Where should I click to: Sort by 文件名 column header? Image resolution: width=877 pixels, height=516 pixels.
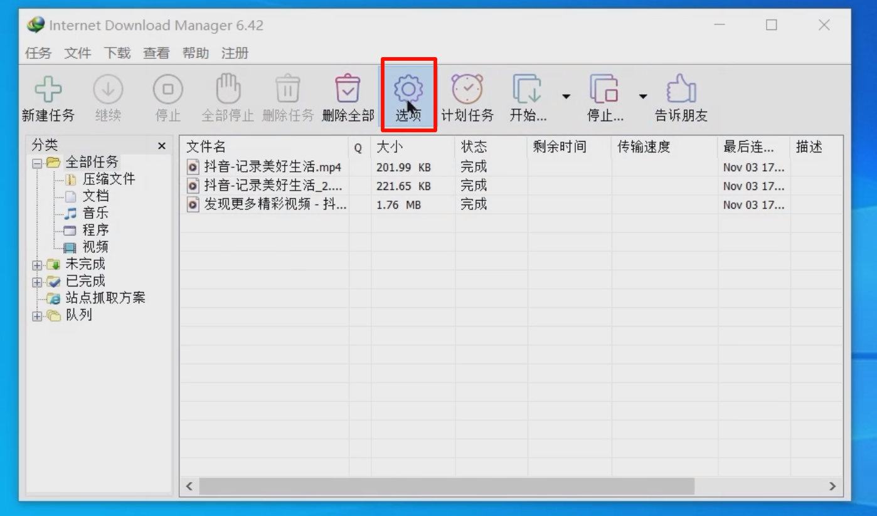pyautogui.click(x=264, y=147)
